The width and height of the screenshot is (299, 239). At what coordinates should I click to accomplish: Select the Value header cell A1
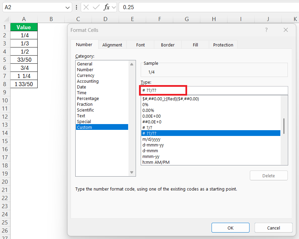(x=24, y=27)
